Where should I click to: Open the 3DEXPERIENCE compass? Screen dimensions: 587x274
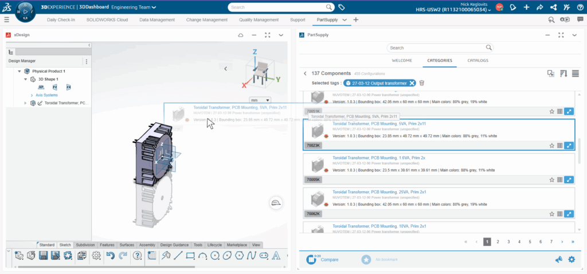[25, 12]
